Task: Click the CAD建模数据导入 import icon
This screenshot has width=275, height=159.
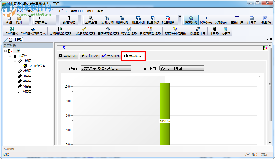Action: point(33,31)
